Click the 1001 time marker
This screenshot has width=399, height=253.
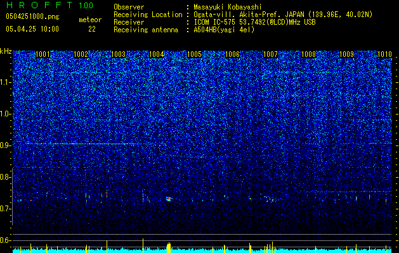pos(43,54)
